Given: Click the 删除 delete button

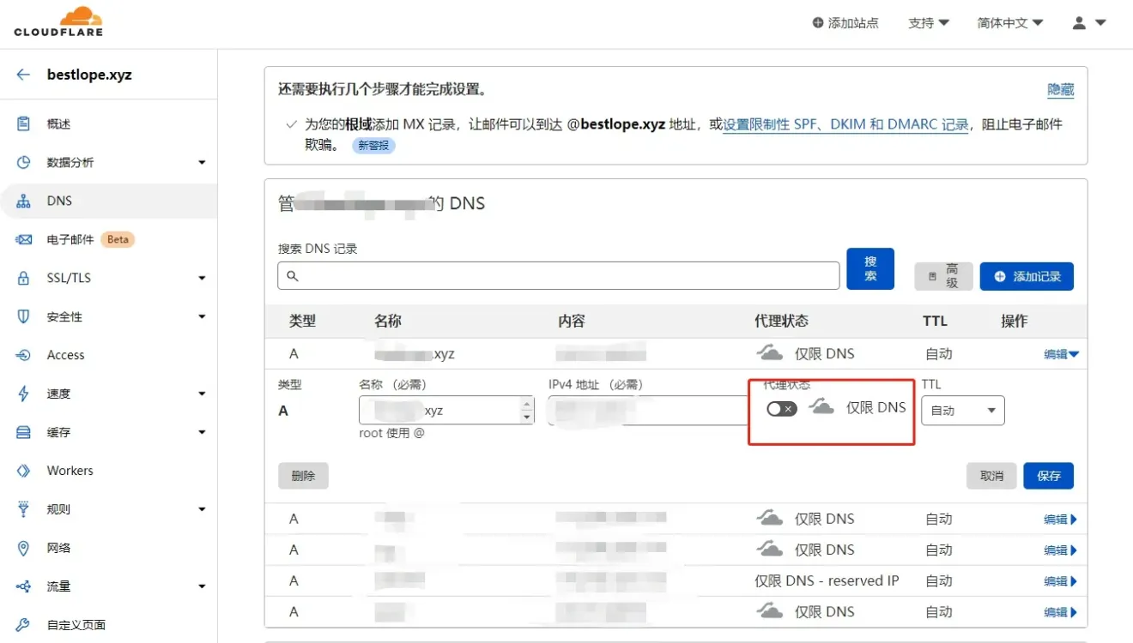Looking at the screenshot, I should (303, 476).
